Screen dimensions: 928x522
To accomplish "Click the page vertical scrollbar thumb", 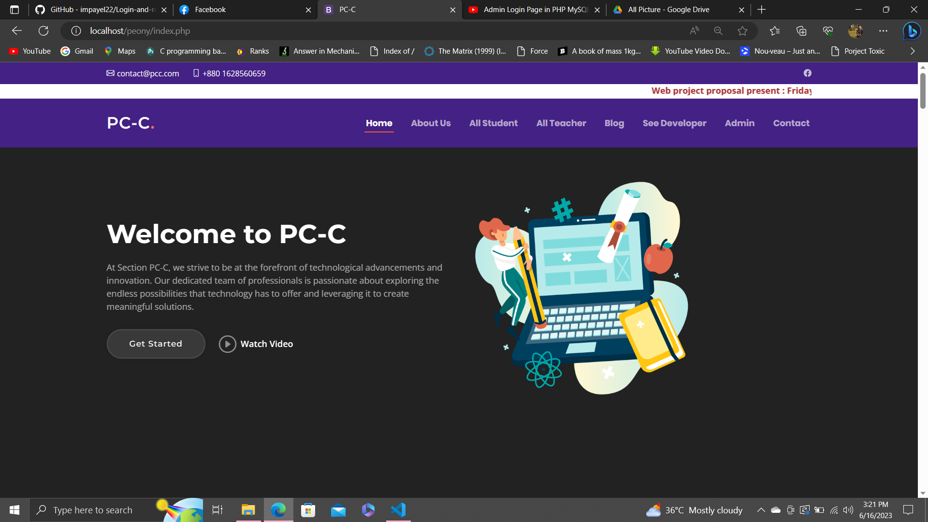I will click(x=922, y=90).
